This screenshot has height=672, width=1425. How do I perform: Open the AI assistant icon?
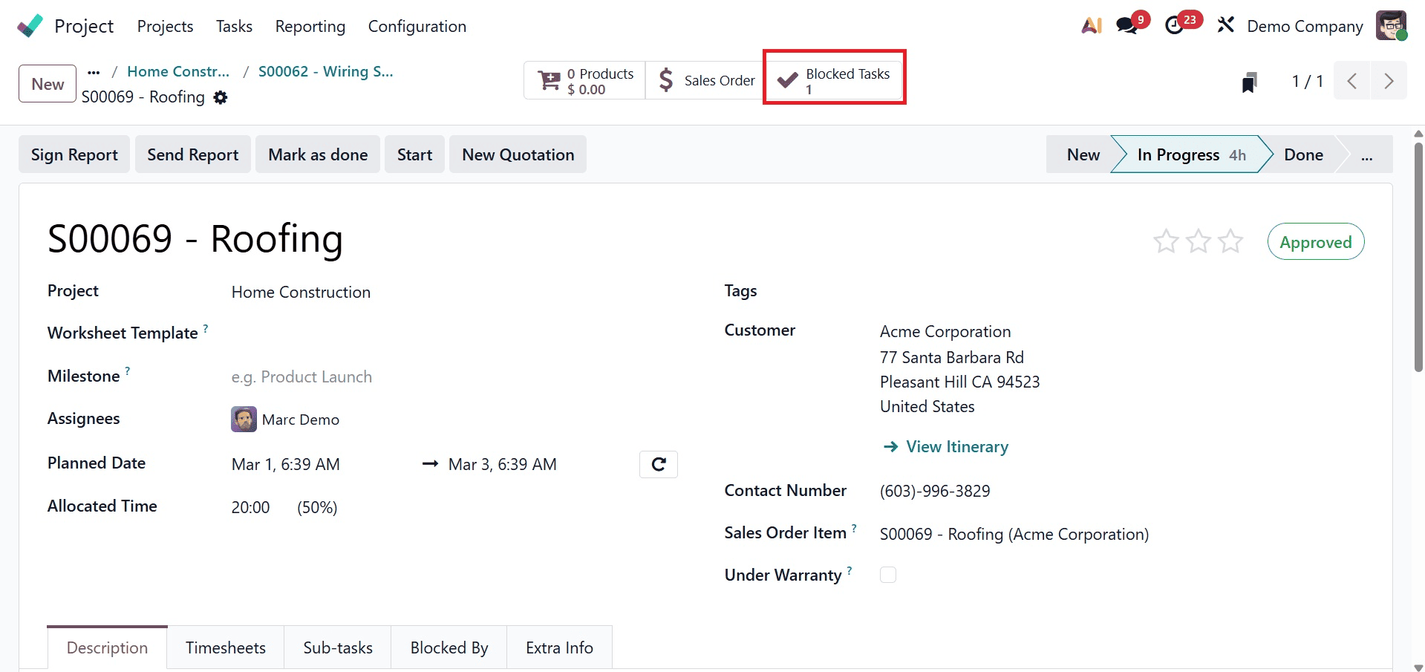1091,25
